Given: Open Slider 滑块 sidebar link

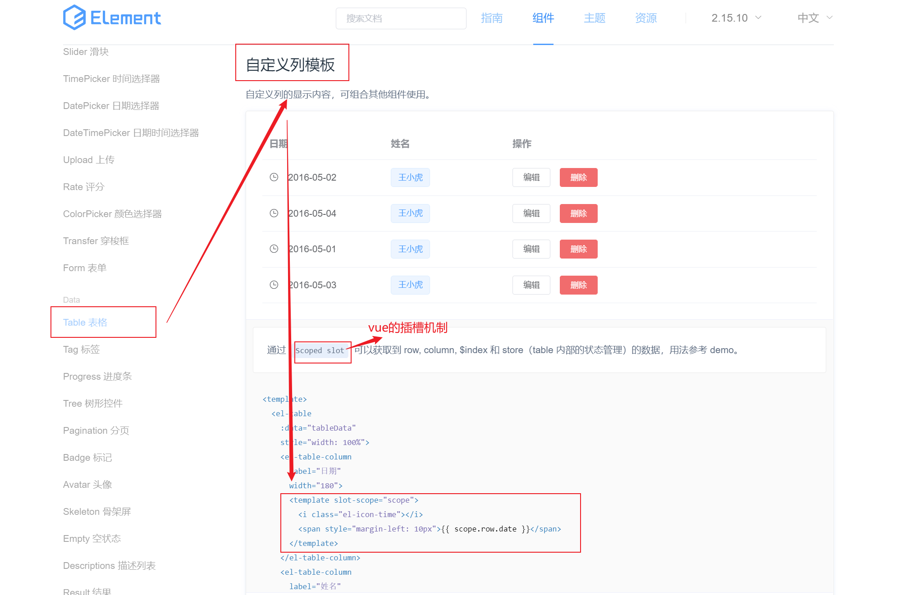Looking at the screenshot, I should (86, 52).
